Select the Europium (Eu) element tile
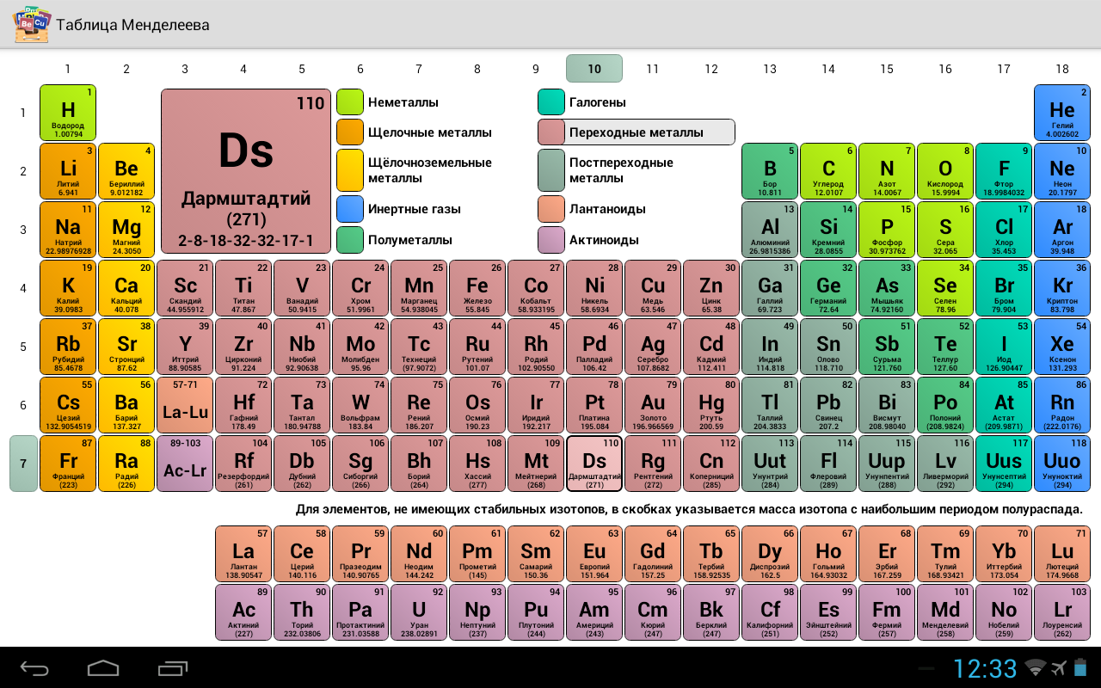 click(594, 554)
